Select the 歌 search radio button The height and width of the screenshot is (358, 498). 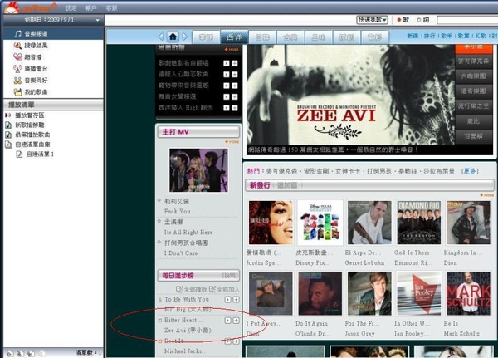click(399, 20)
